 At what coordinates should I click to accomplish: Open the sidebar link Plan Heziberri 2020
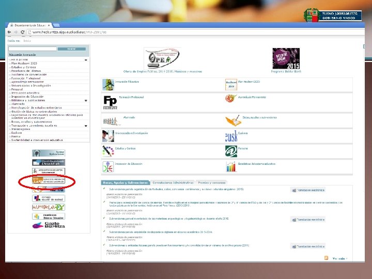click(x=24, y=64)
